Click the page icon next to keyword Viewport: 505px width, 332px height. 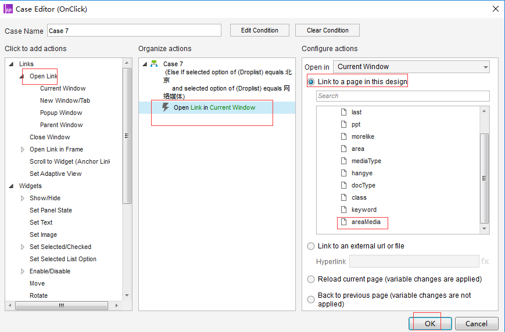[x=343, y=210]
